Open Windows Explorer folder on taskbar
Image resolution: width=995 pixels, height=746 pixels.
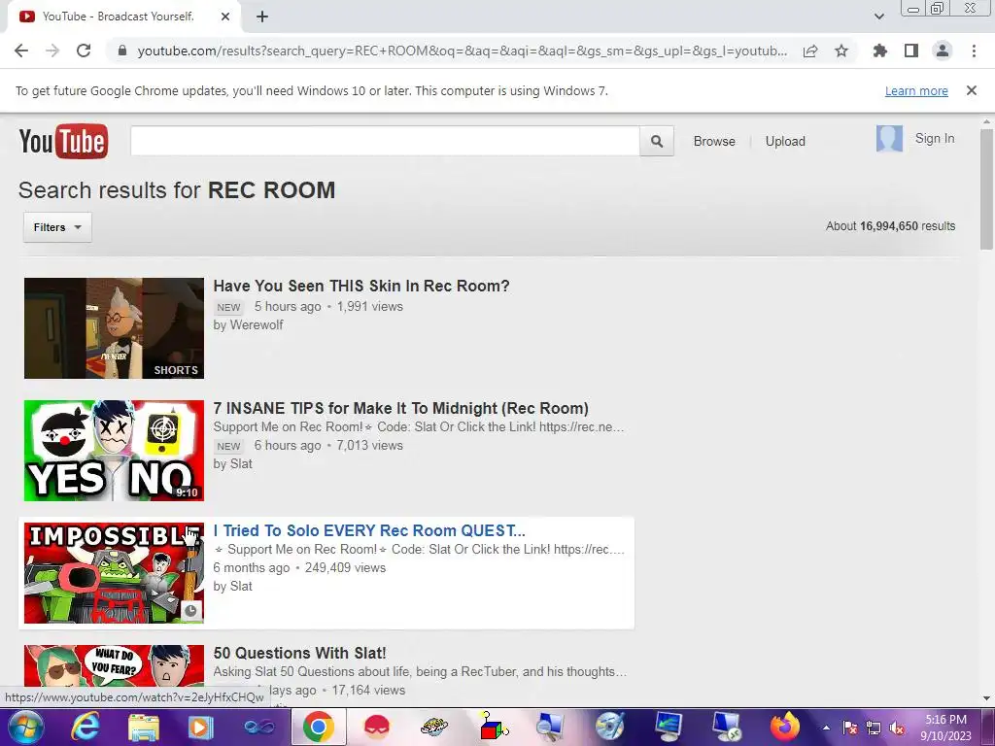(x=144, y=727)
